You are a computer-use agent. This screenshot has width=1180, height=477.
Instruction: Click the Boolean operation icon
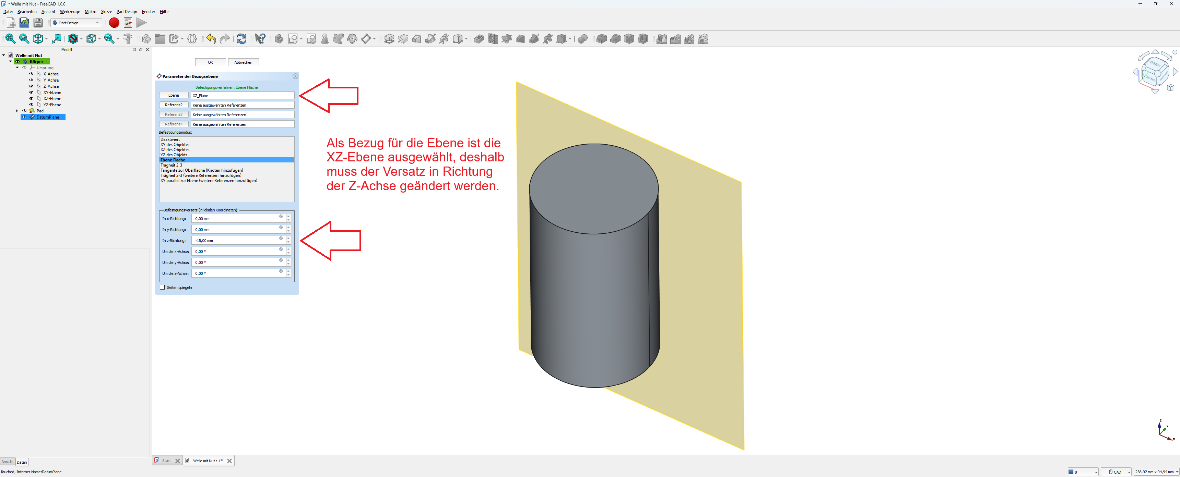click(582, 39)
